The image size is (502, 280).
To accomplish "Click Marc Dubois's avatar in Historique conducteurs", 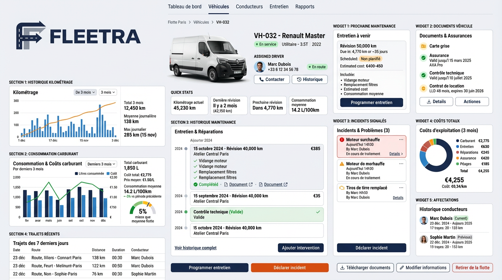I will 424,221.
